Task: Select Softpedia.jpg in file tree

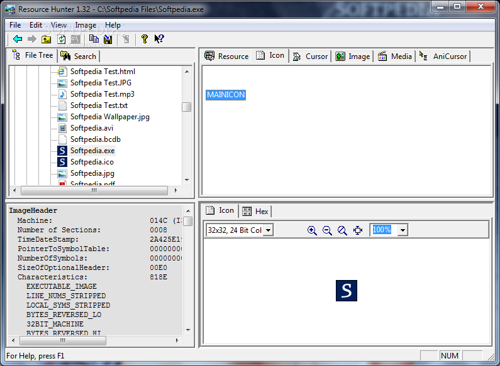Action: pos(92,173)
